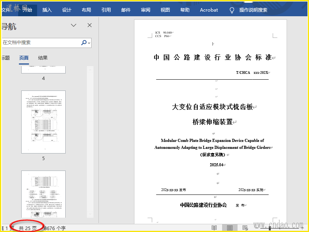This screenshot has height=232, width=309.
Task: Select the page 5 thumbnail
Action: 43,122
